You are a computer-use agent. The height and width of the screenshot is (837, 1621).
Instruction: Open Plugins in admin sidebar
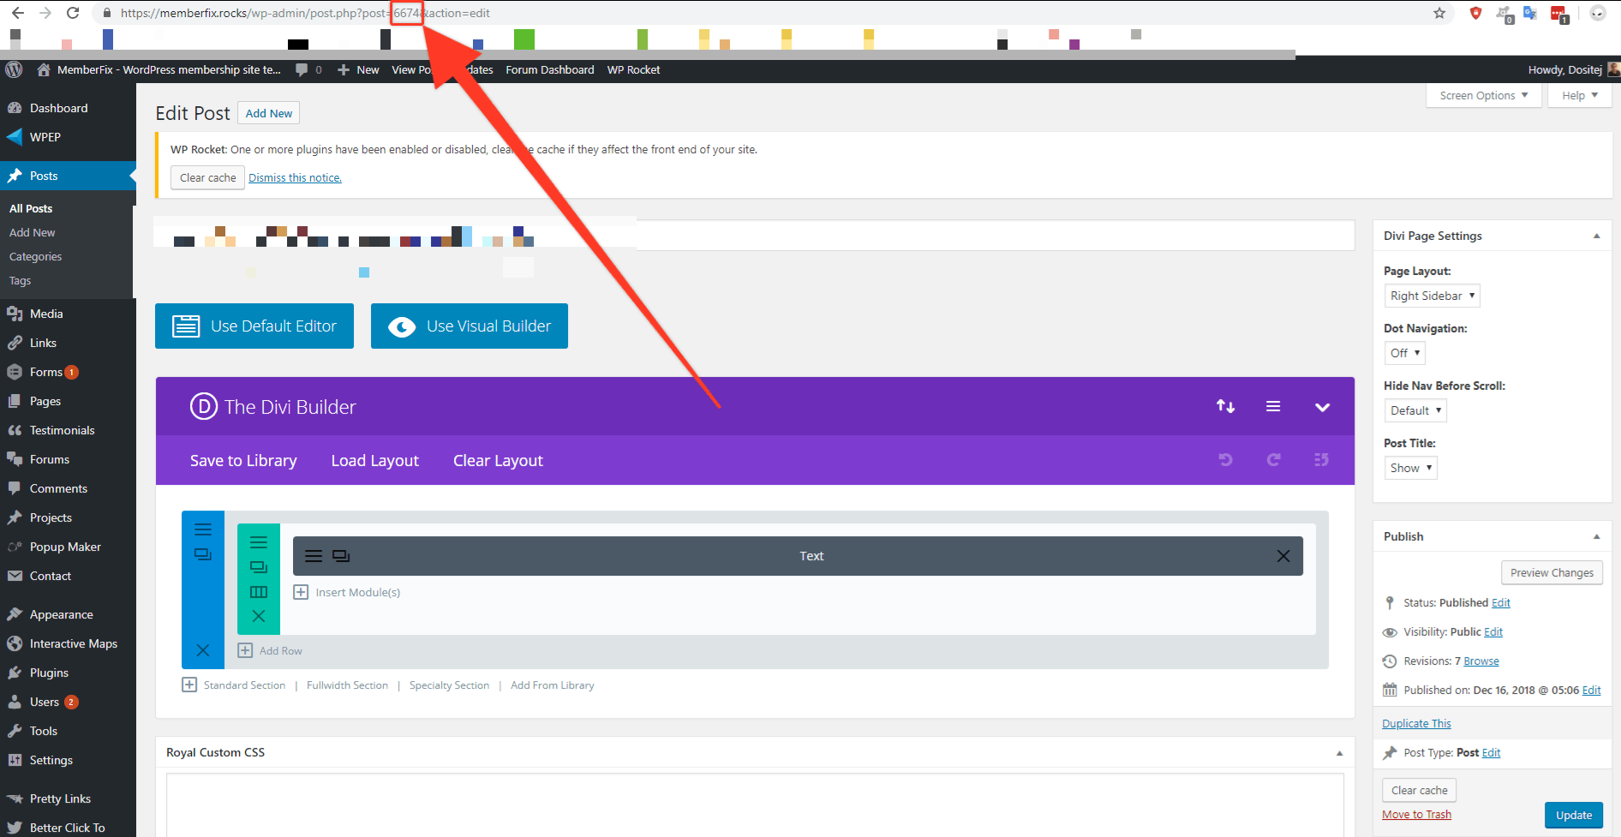(49, 673)
